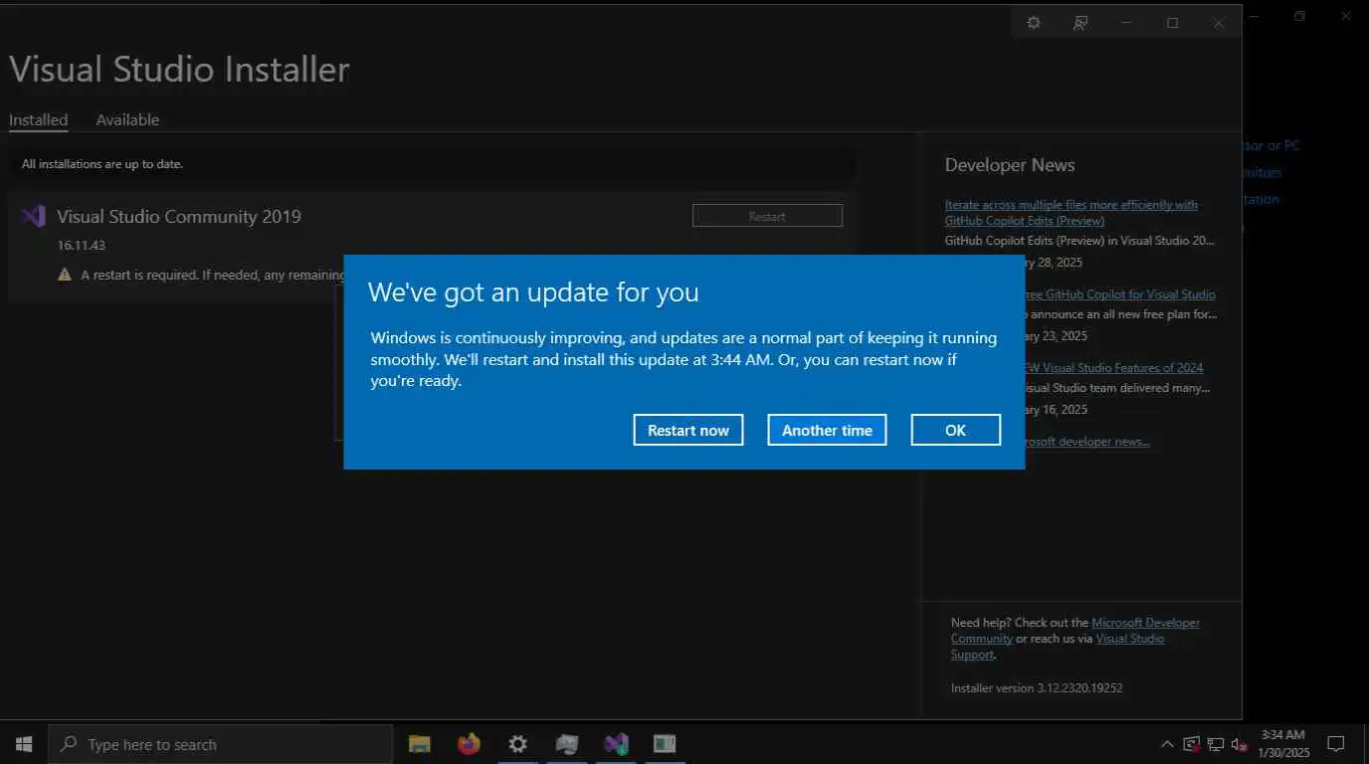
Task: Click 'All installations are up to date.' message
Action: click(x=102, y=164)
